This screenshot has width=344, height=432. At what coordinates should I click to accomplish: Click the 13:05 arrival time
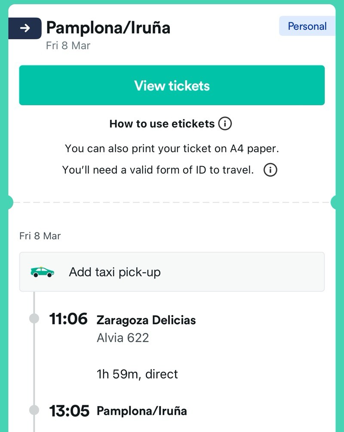(69, 411)
